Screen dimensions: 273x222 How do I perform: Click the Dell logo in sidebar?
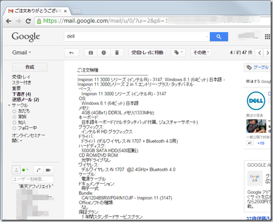point(256,101)
